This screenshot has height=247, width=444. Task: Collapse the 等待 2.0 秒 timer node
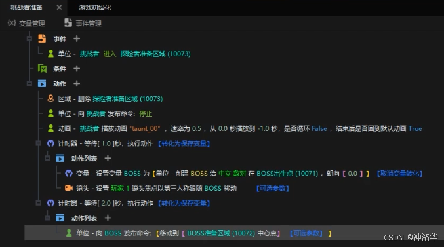click(38, 203)
